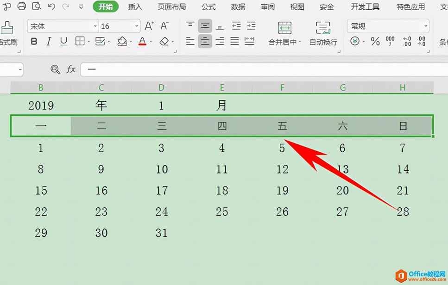Viewport: 448px width, 285px height.
Task: Open the 开始 ribbon tab
Action: point(106,6)
